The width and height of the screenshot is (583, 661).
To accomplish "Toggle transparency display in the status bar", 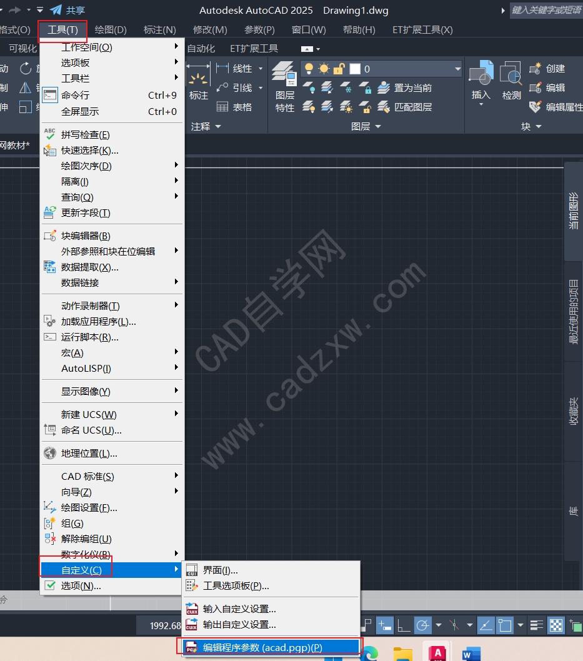I will point(556,625).
